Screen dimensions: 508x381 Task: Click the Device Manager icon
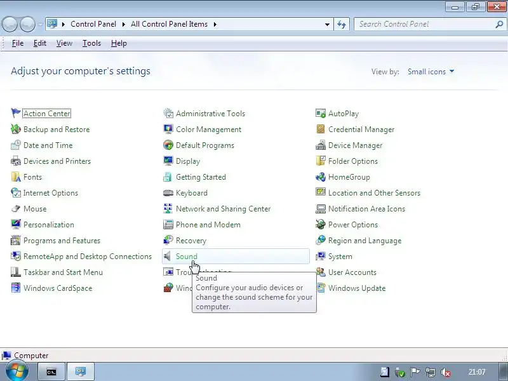point(321,145)
